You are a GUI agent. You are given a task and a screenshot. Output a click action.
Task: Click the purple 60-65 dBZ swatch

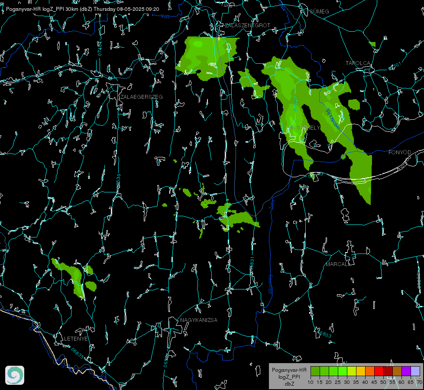(x=406, y=371)
